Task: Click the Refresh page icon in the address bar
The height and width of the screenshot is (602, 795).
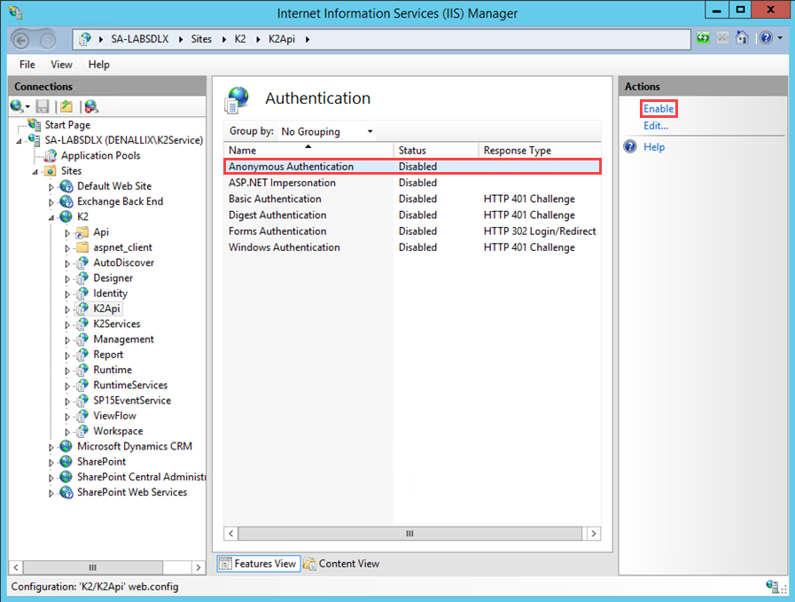Action: (x=703, y=38)
